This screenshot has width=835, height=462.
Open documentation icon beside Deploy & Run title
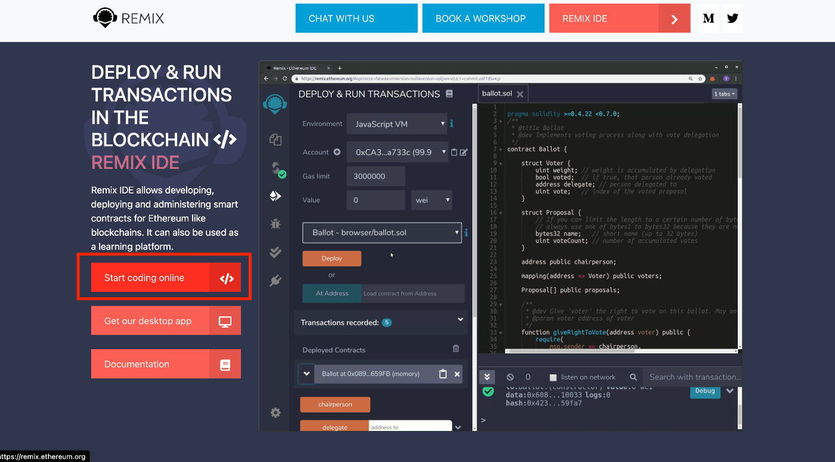[x=449, y=94]
